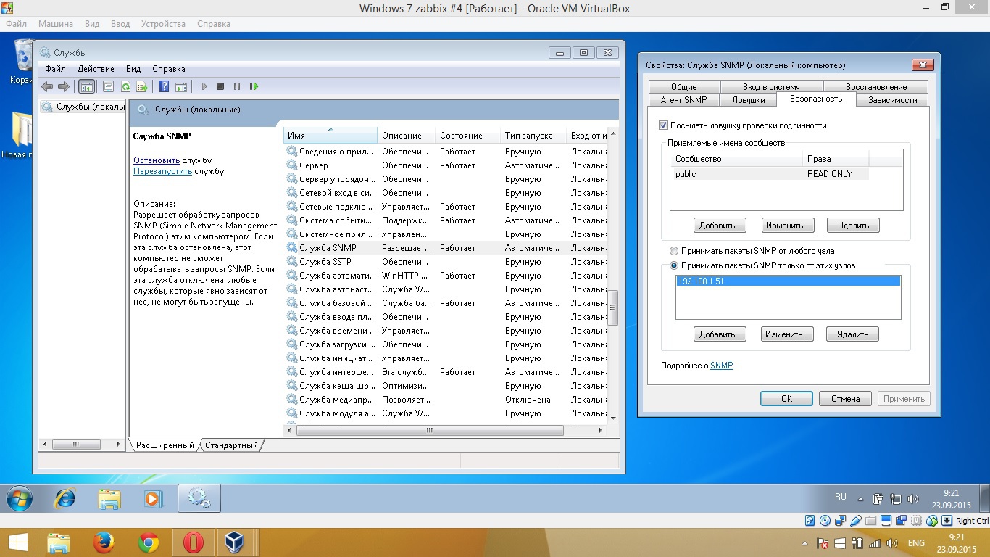Switch to the 'Агент SNMP' tab

pos(683,100)
